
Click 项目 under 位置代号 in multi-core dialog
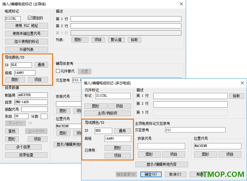[230, 154]
